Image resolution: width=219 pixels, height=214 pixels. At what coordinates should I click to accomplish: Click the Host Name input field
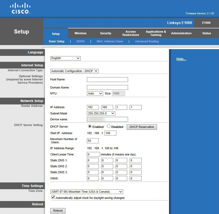107,79
